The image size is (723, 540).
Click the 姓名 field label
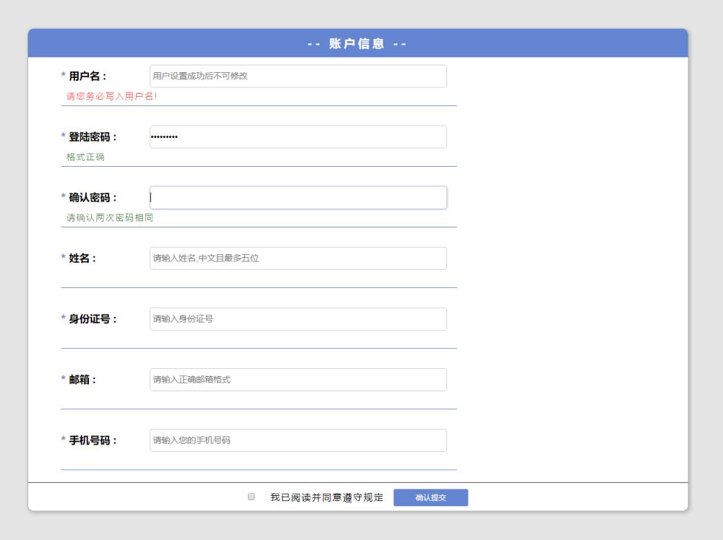click(82, 258)
